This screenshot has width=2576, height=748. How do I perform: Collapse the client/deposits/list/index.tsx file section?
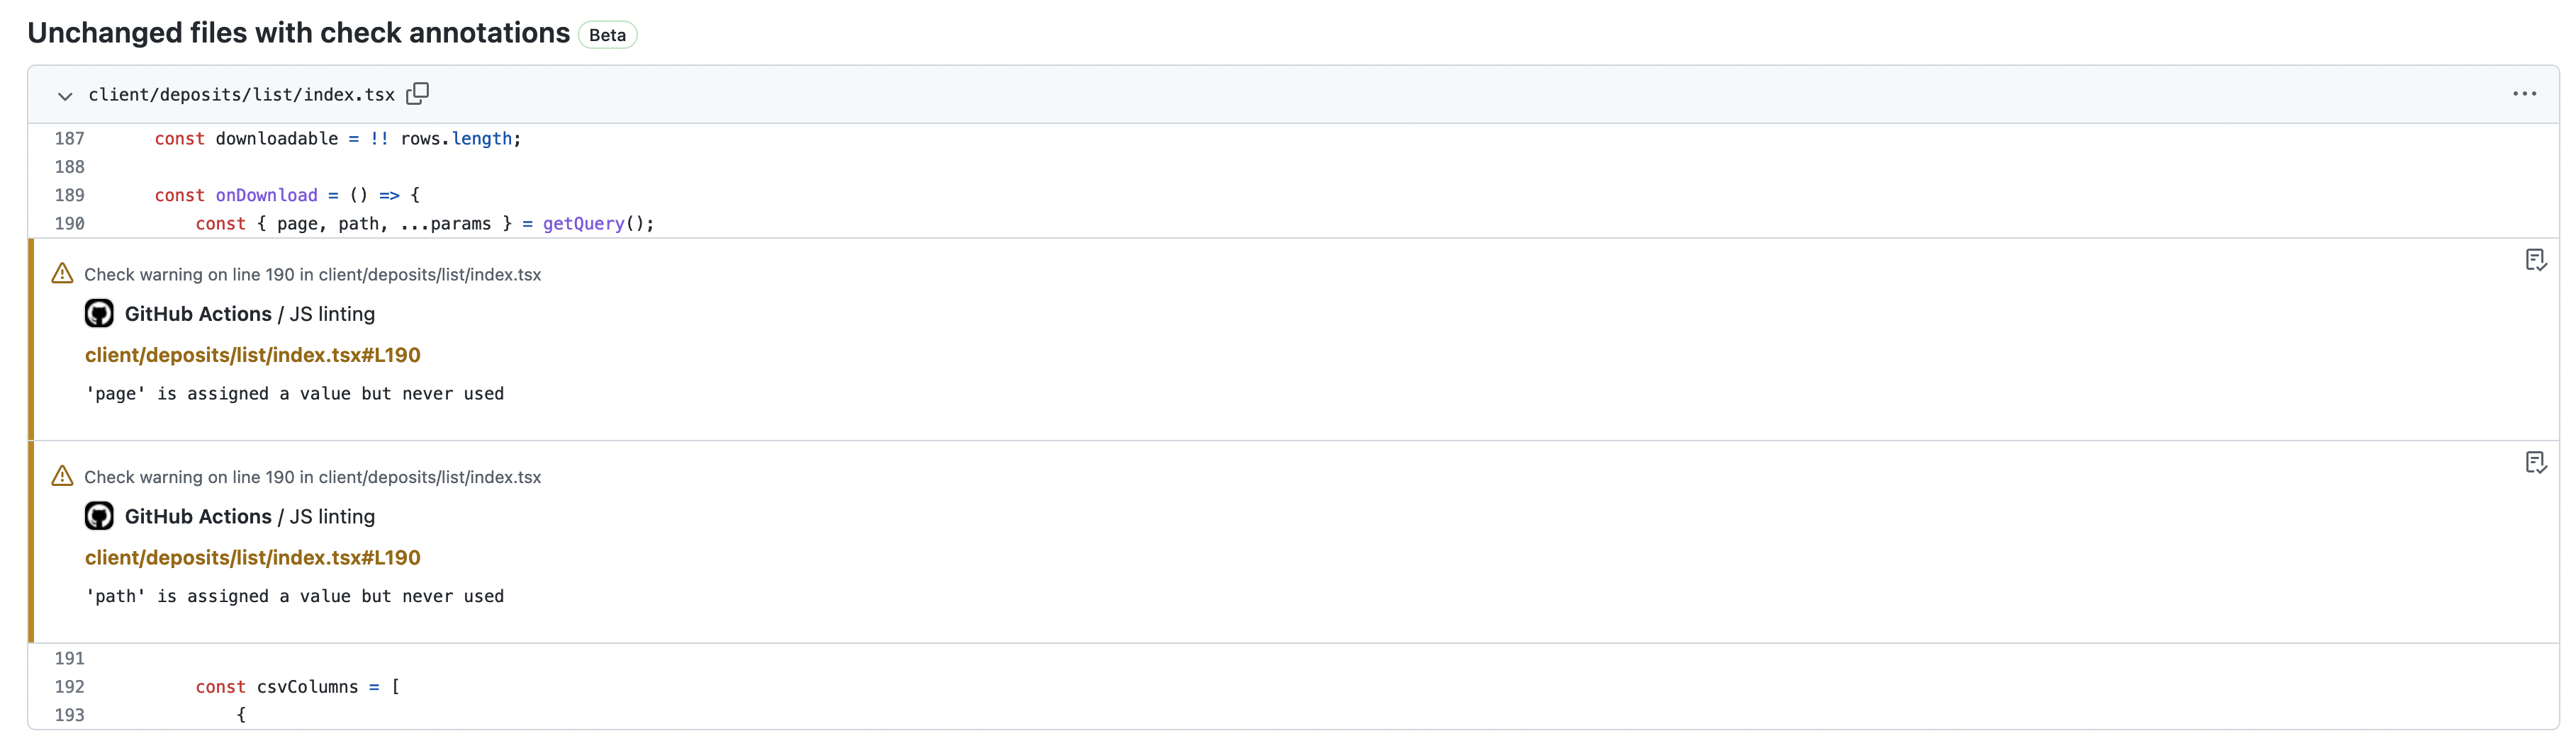(x=64, y=96)
